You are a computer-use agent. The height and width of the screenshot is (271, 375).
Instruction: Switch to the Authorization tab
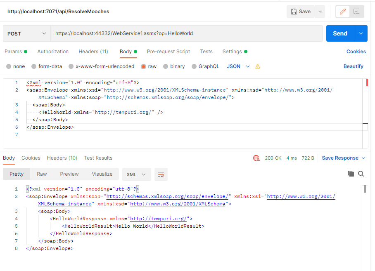pos(53,52)
